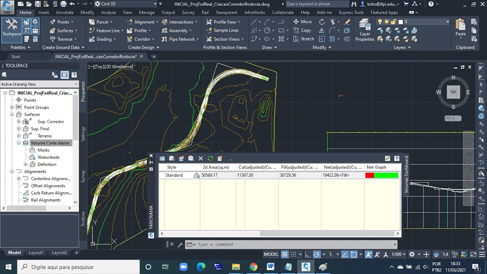Click the Erase icon in Modify panel
This screenshot has width=487, height=274.
click(x=347, y=22)
